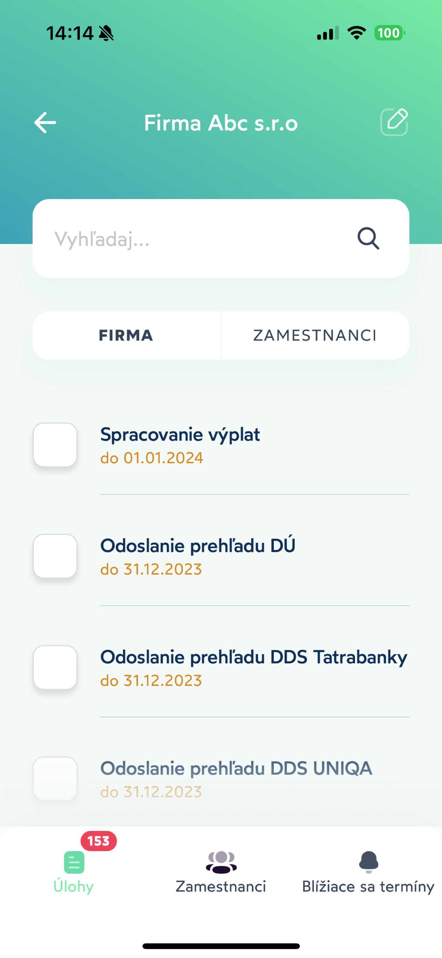
Task: Open the Spracovanie výplat task title
Action: click(180, 434)
